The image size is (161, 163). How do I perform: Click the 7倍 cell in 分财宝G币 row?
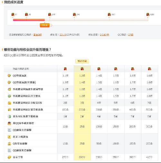[149, 103]
